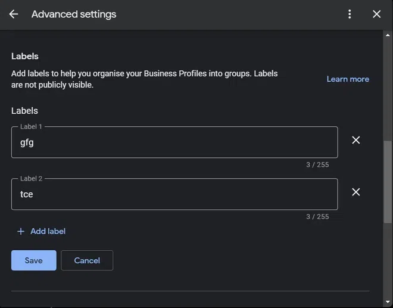Click the Label 1 character counter
This screenshot has width=393, height=308.
[x=317, y=165]
